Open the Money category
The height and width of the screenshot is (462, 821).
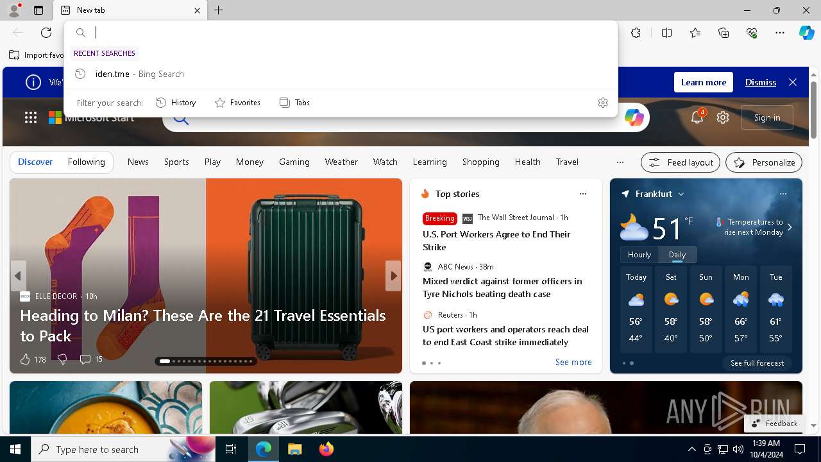(250, 162)
